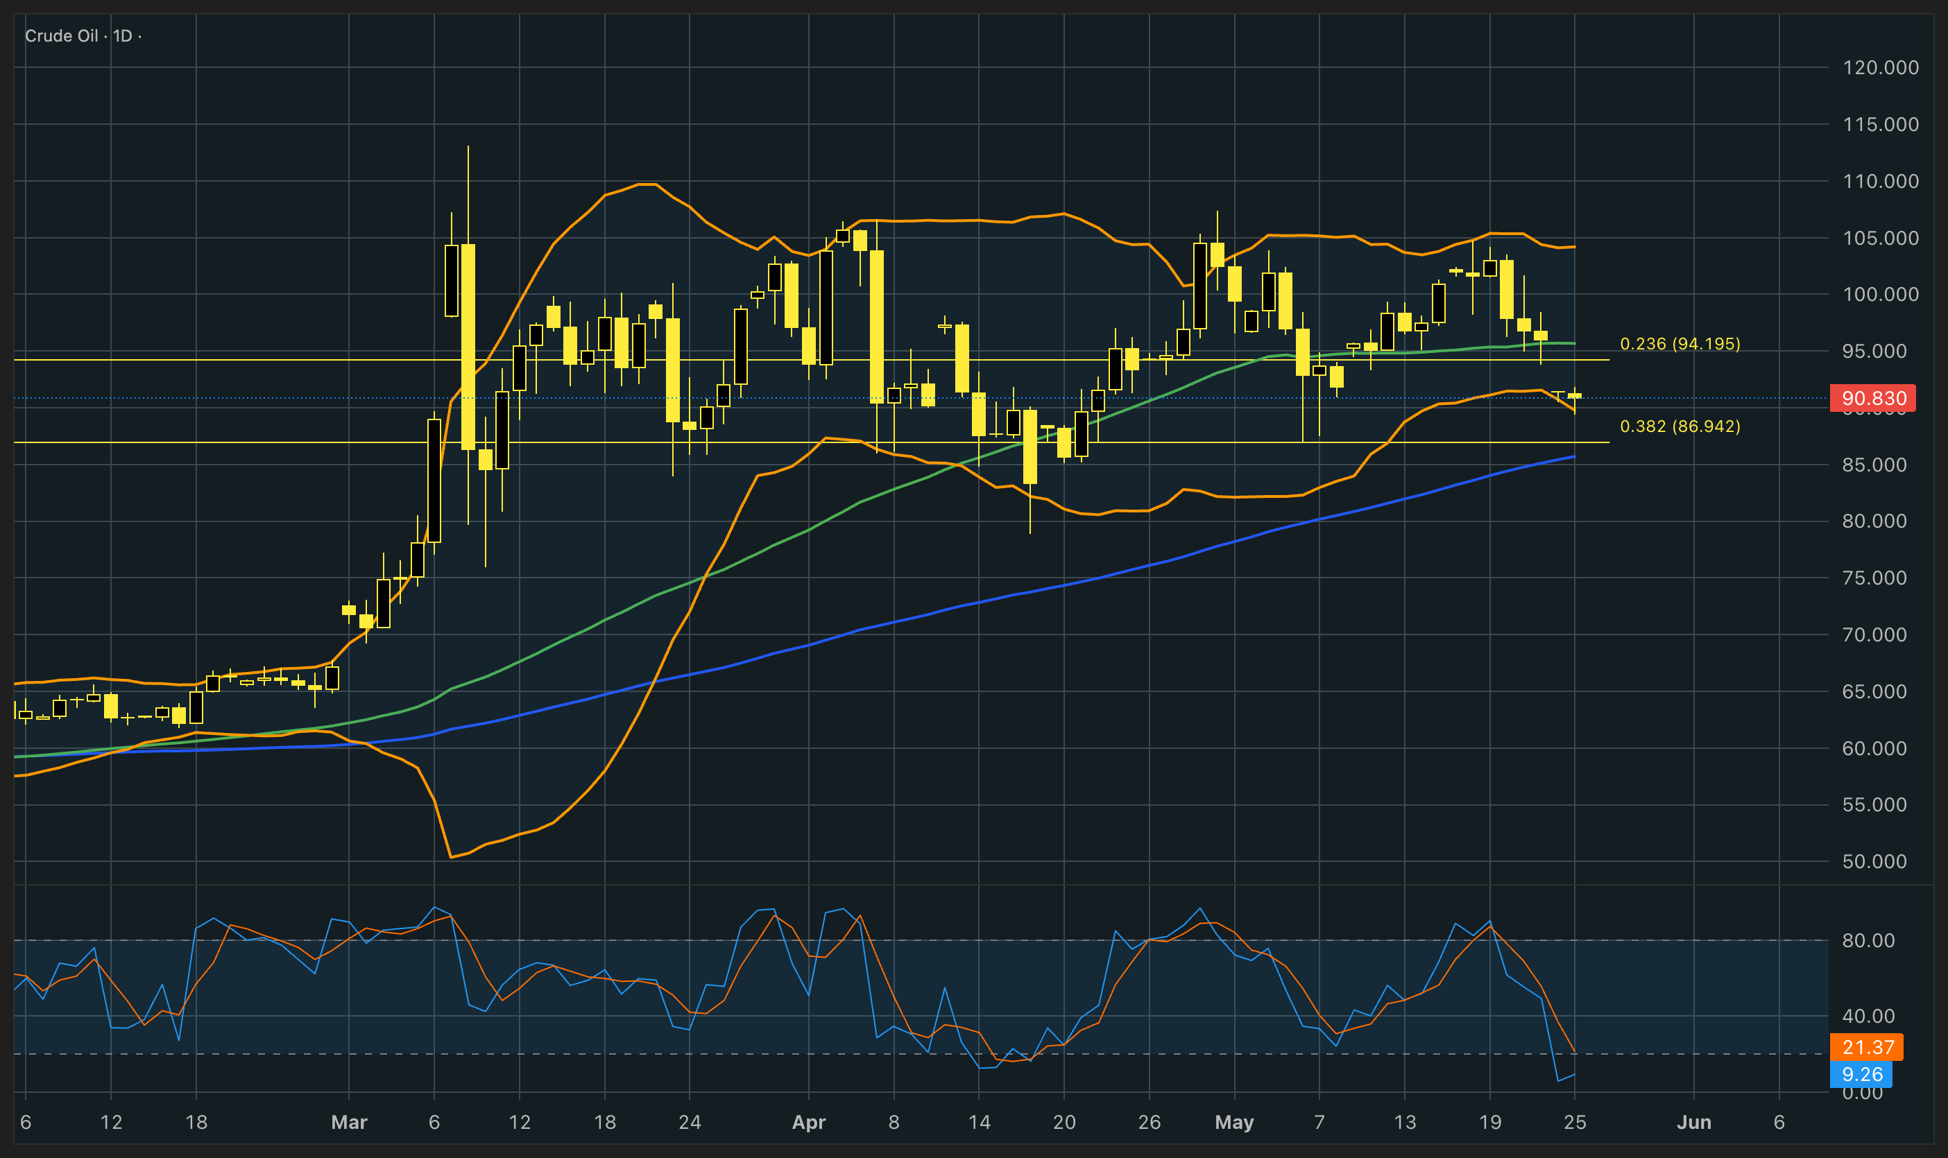1948x1158 pixels.
Task: Click the 24 date marker in March
Action: coord(689,1122)
